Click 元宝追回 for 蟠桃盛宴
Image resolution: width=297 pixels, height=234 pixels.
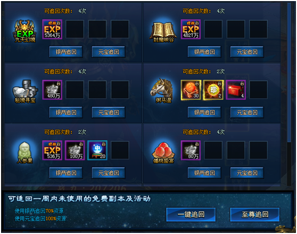coord(247,173)
